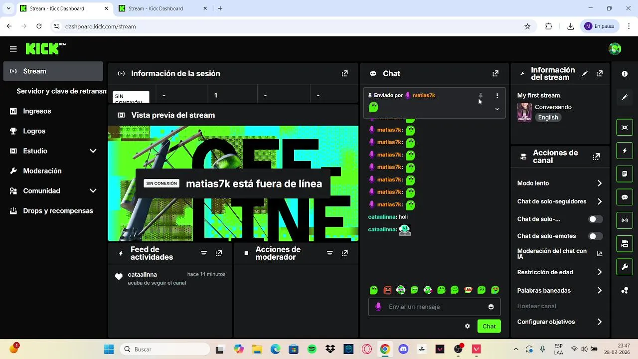Toggle the chat bubble widget in right sidebar
Viewport: 638px width, 359px height.
pos(625,197)
